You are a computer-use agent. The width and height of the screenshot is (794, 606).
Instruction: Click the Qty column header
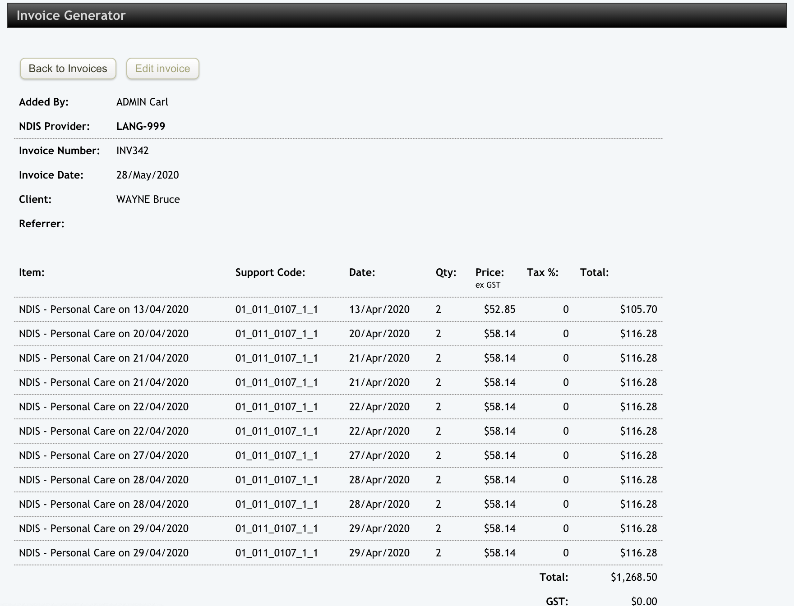[x=446, y=272]
